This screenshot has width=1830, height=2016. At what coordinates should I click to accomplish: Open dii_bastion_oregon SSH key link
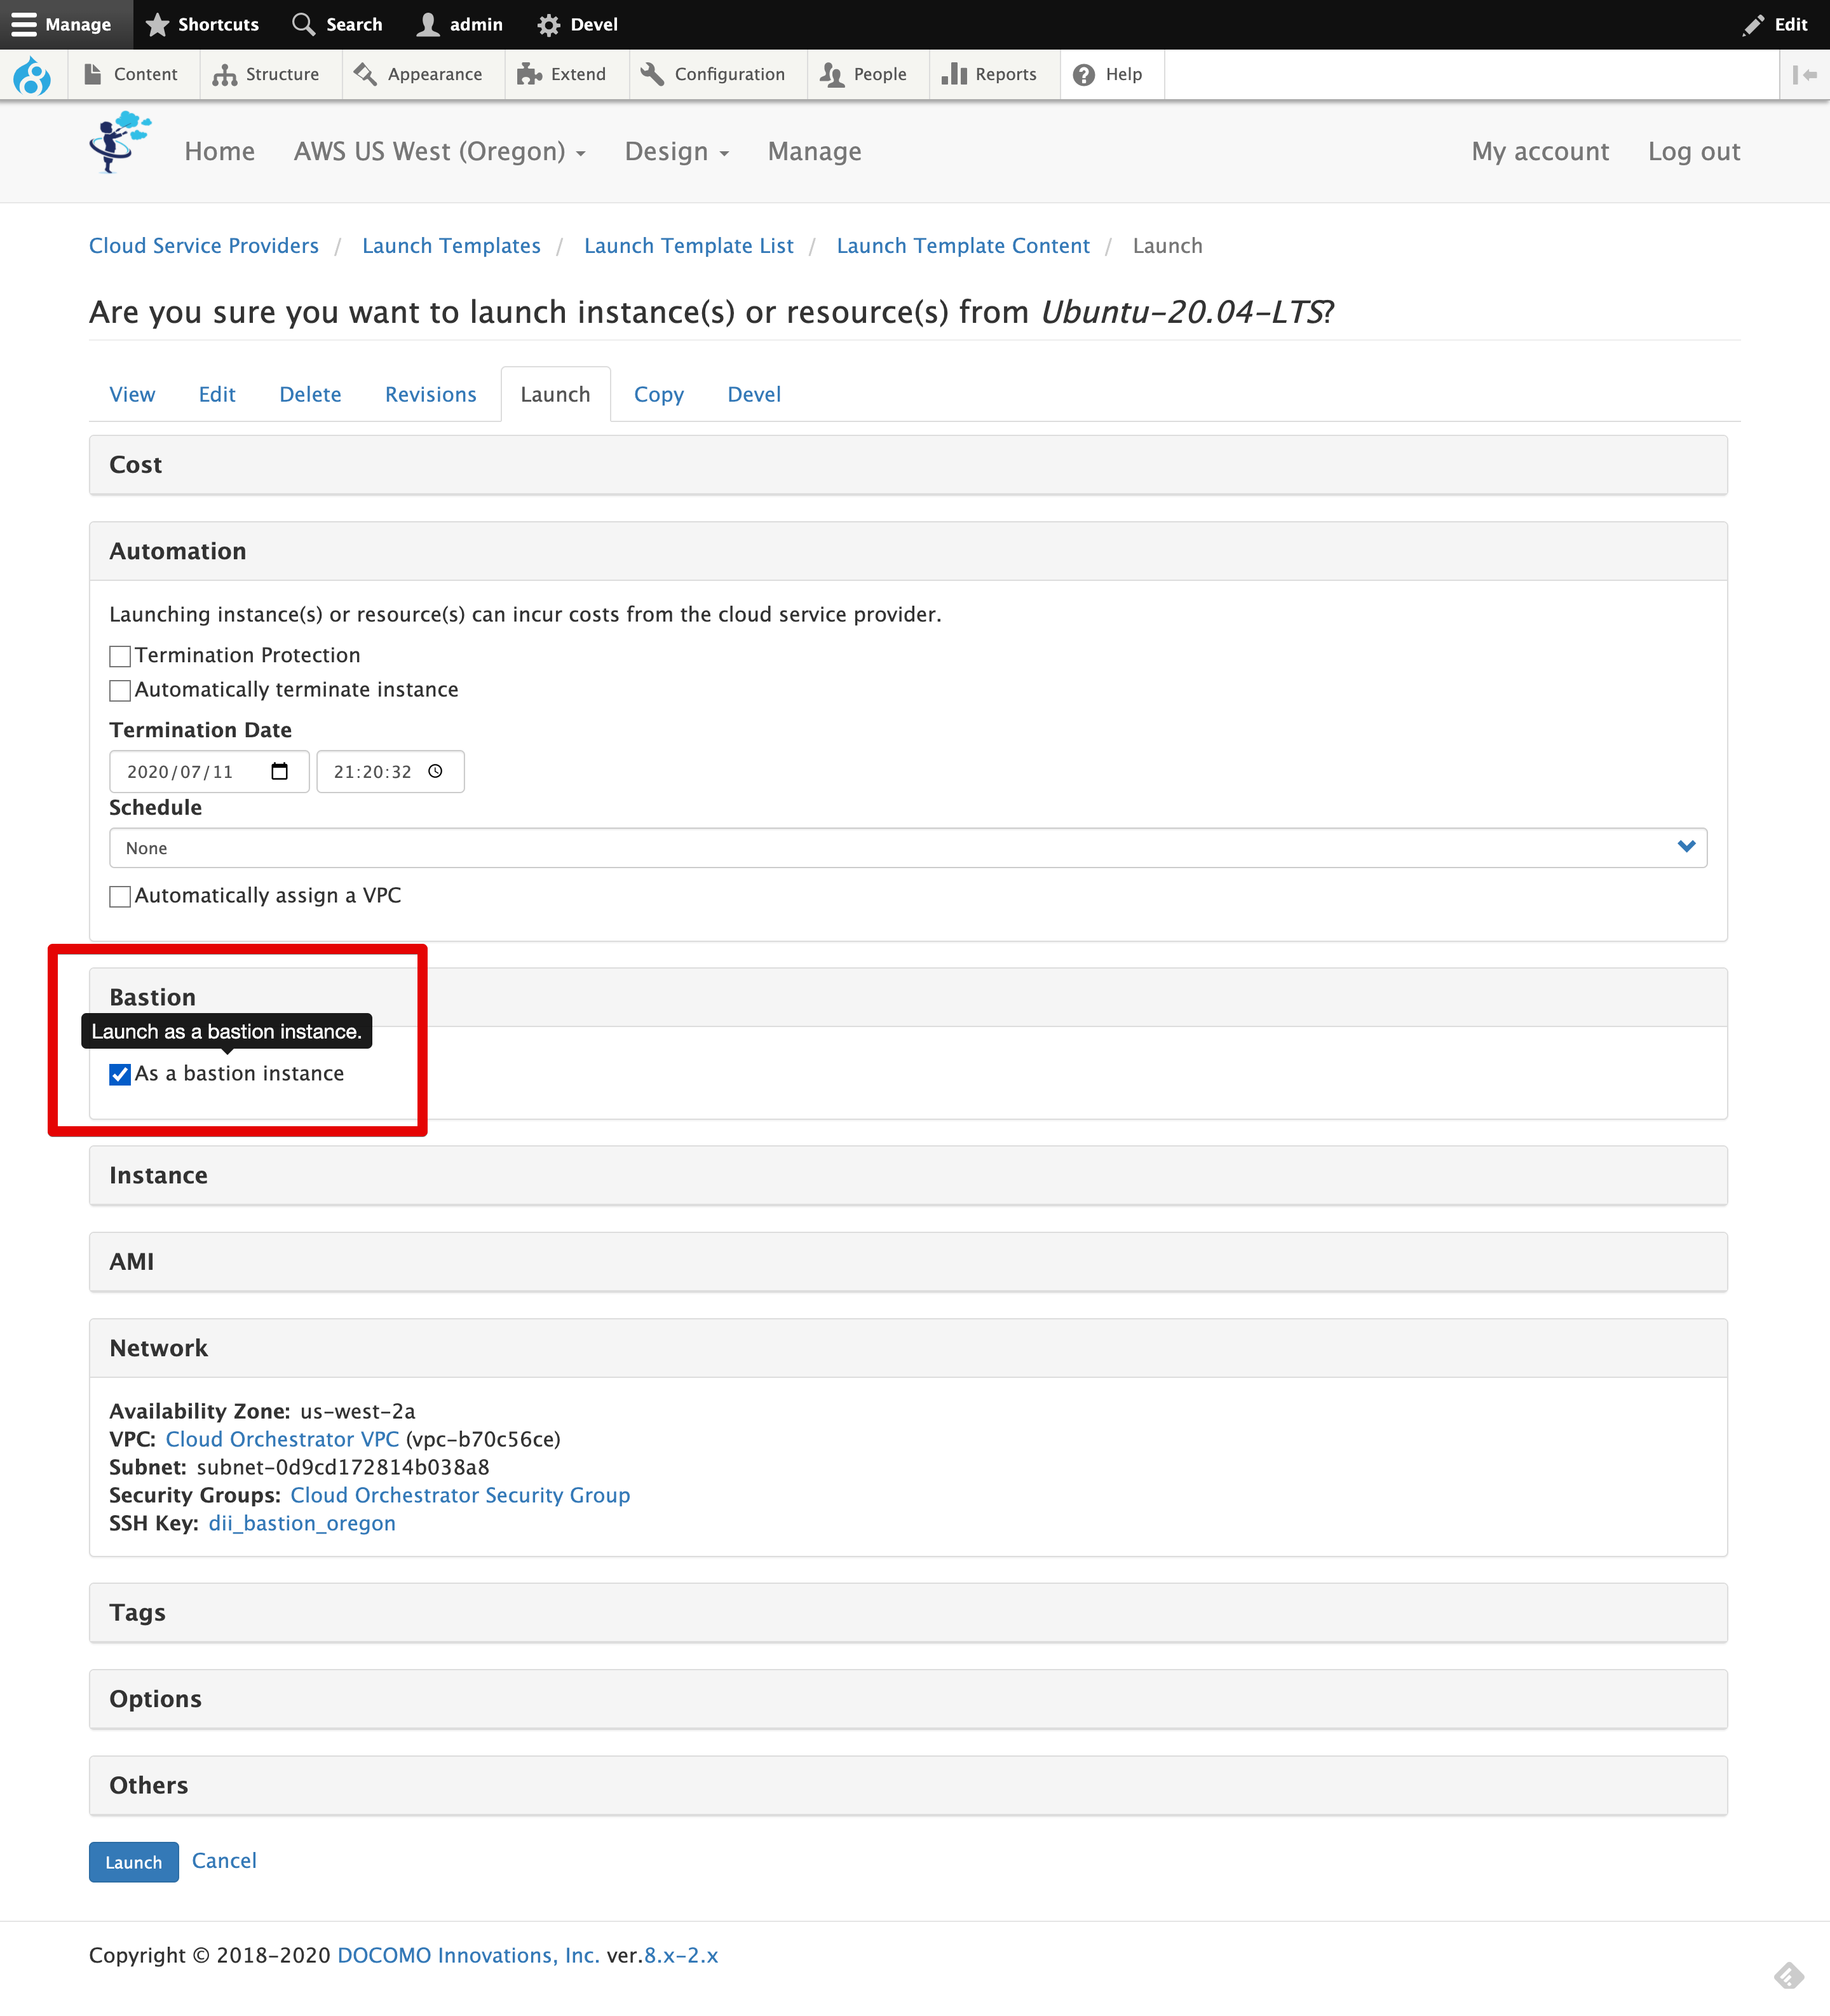point(302,1523)
